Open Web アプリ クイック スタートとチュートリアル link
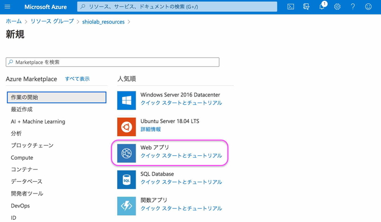 (182, 156)
